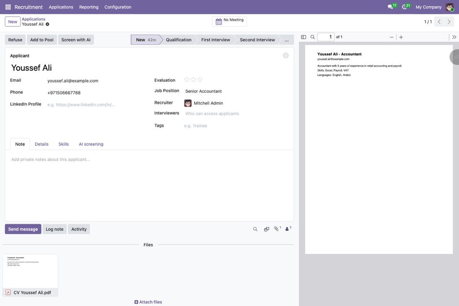
Task: Toggle the applicant kanban state circle
Action: pos(286,56)
